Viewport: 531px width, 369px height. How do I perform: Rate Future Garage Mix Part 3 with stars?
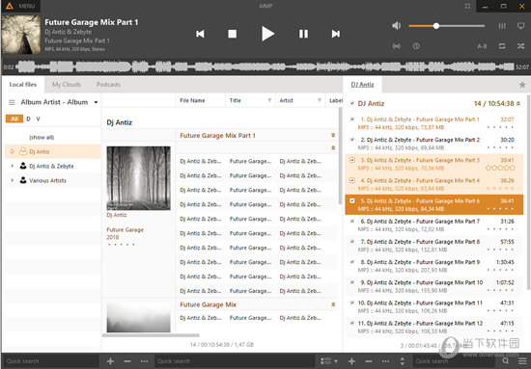click(x=500, y=168)
